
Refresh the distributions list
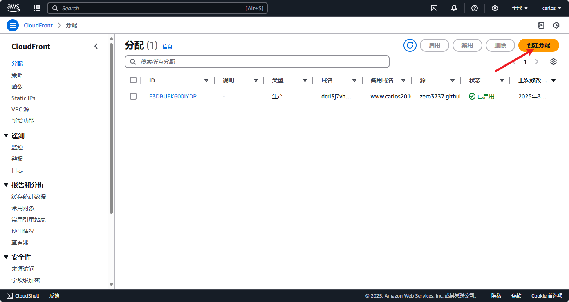click(x=410, y=45)
